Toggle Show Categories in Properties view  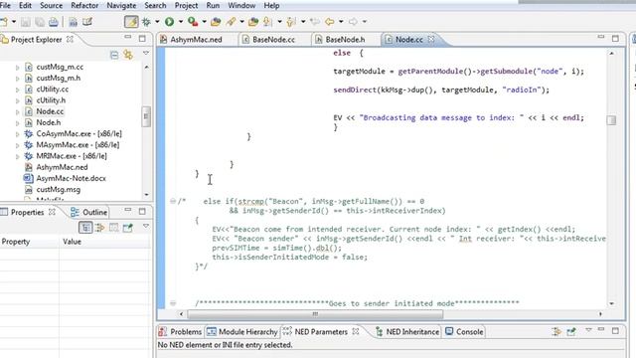[85, 228]
